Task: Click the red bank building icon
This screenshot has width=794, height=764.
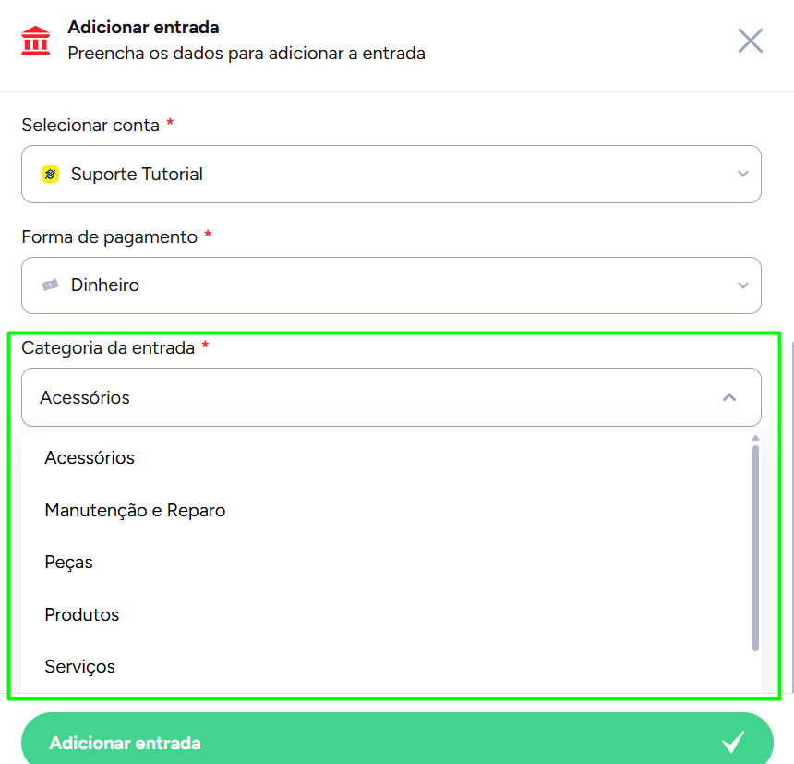Action: [x=35, y=40]
